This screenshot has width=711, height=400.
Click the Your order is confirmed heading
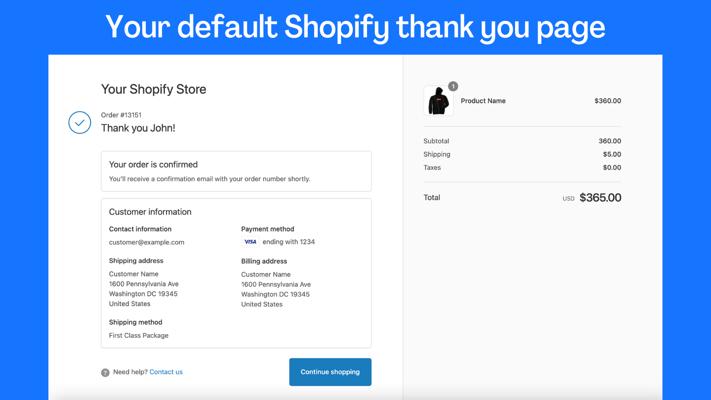(x=153, y=164)
